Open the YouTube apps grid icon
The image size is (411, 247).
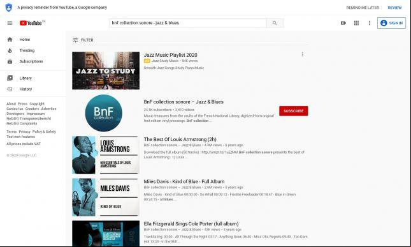point(356,23)
